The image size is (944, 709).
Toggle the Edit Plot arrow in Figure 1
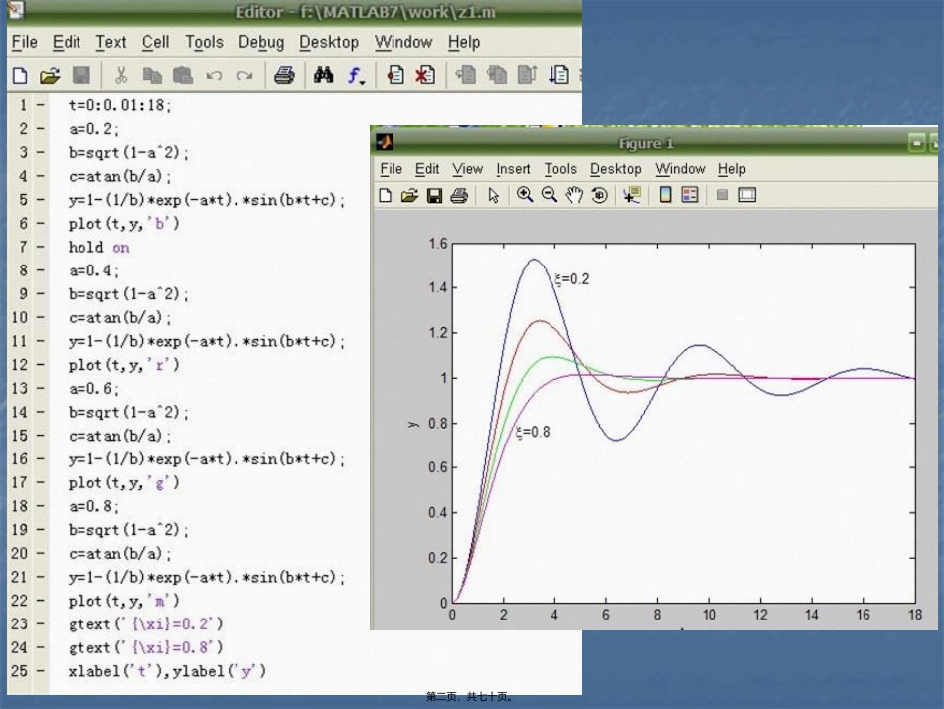493,196
